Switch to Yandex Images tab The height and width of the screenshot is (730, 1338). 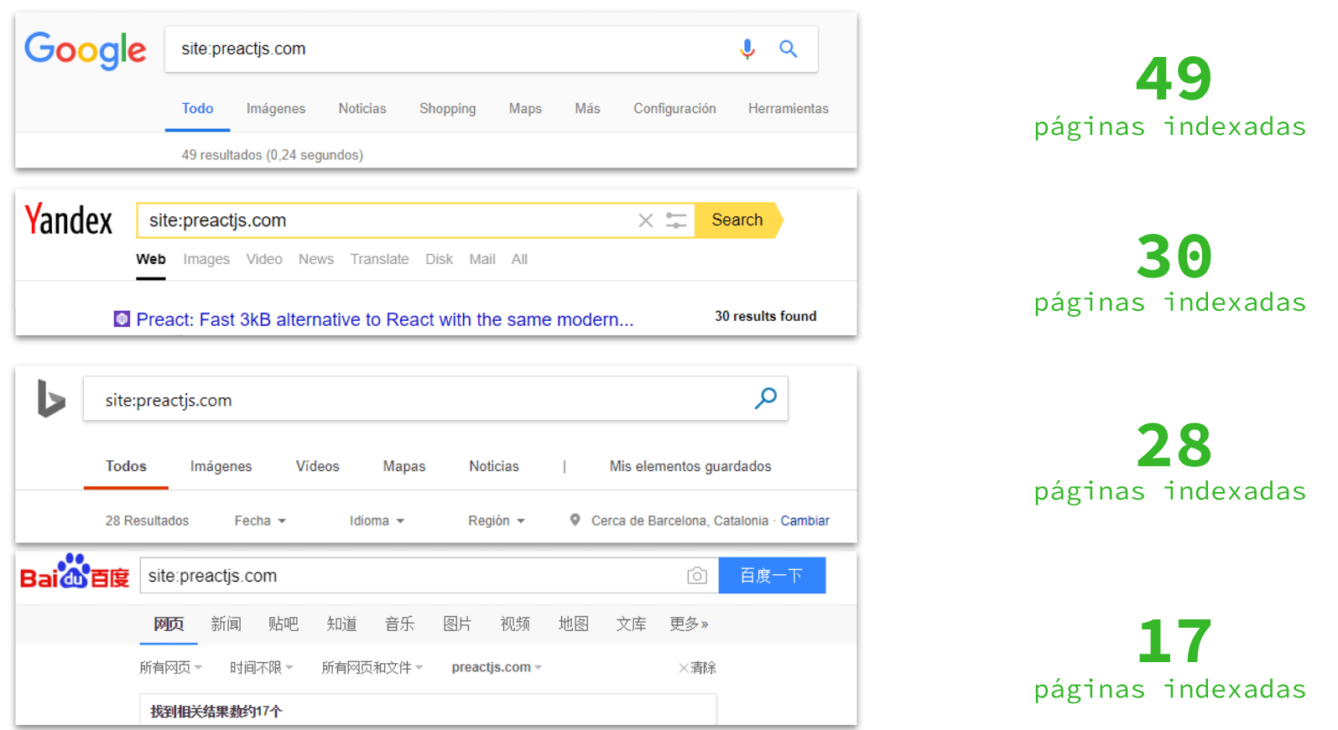point(206,260)
